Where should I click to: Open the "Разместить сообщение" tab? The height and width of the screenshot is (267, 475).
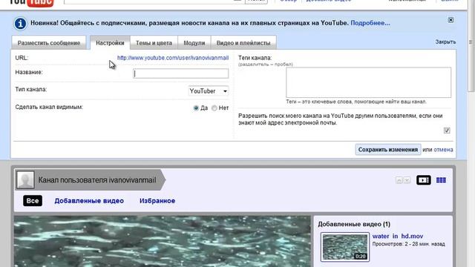pyautogui.click(x=49, y=43)
